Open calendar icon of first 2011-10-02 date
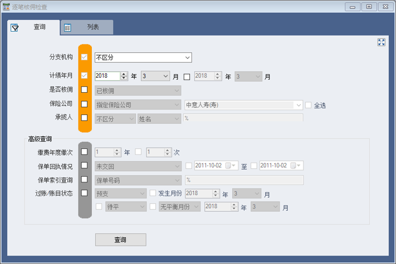396x264 pixels. click(x=228, y=166)
